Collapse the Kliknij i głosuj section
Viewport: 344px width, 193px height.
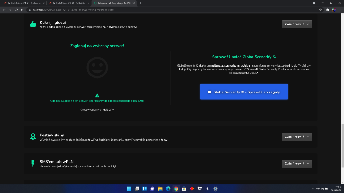pyautogui.click(x=297, y=24)
